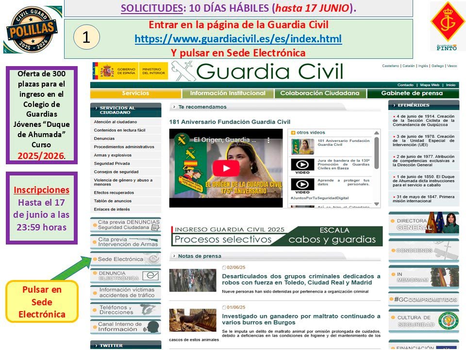Image resolution: width=466 pixels, height=350 pixels.
Task: Click '2 de junio de 1977' efeméride
Action: [423, 161]
